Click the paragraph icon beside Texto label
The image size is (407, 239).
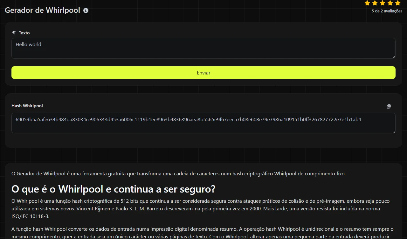(x=14, y=33)
